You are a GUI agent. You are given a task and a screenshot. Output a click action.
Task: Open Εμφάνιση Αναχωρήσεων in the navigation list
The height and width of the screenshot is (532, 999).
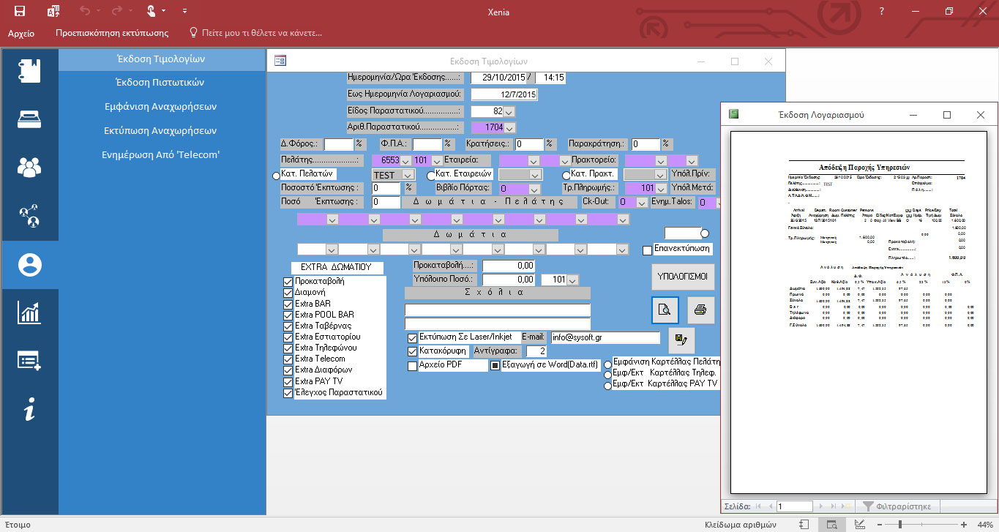click(160, 106)
